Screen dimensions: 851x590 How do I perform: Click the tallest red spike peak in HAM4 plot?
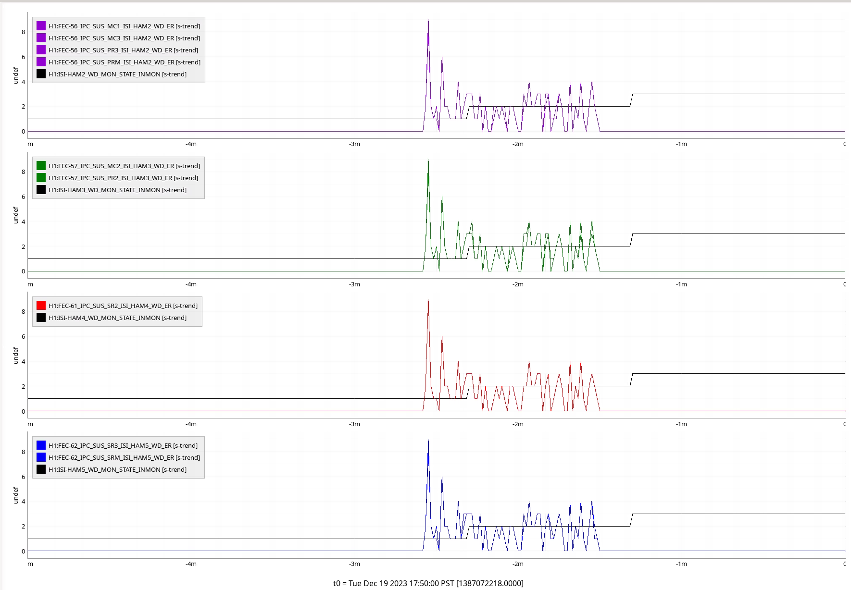coord(428,301)
